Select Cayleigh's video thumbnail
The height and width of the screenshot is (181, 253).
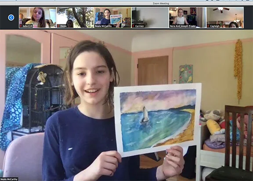(x=225, y=18)
